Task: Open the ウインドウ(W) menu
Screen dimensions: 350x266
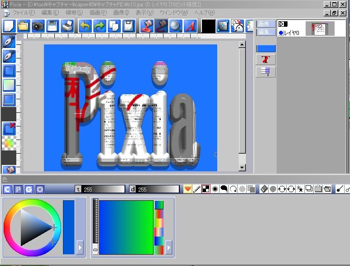Action: click(174, 13)
